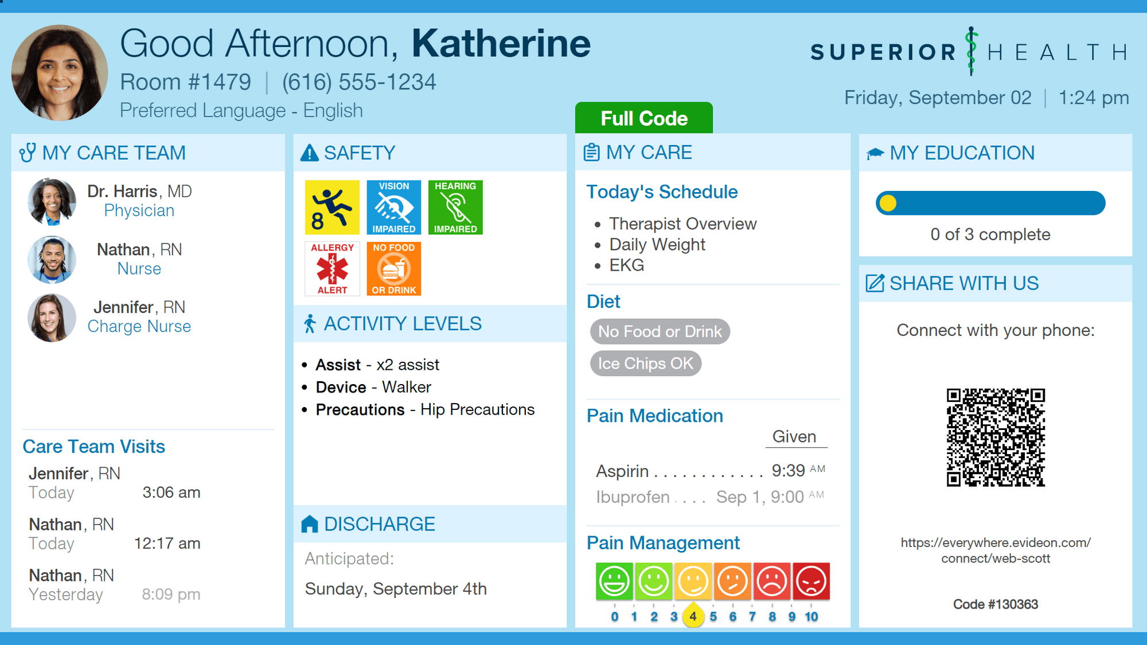Click the No Food or Drink diet pill
The width and height of the screenshot is (1147, 645).
(660, 331)
